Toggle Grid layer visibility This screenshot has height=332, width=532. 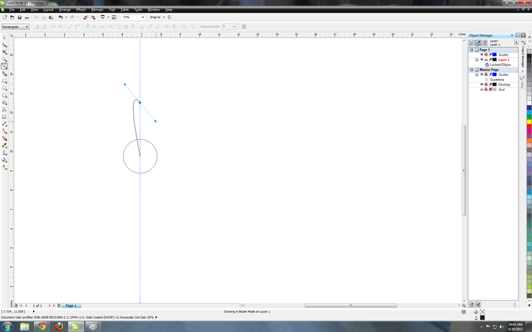point(481,90)
